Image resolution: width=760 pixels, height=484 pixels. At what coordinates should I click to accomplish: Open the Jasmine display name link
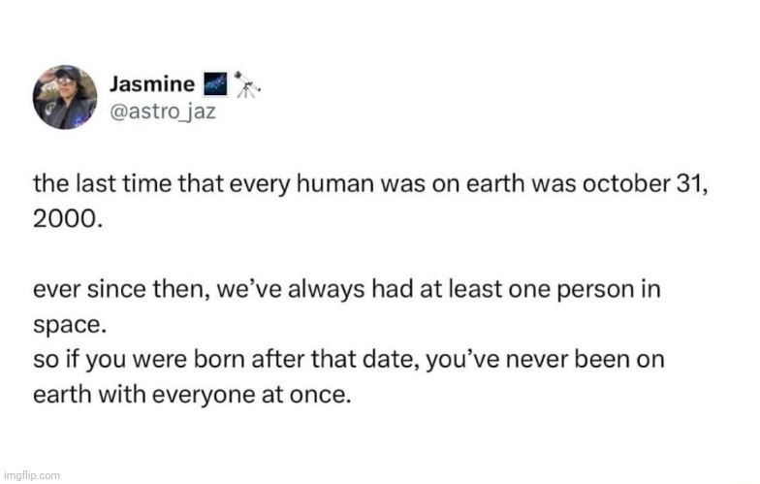click(x=152, y=84)
